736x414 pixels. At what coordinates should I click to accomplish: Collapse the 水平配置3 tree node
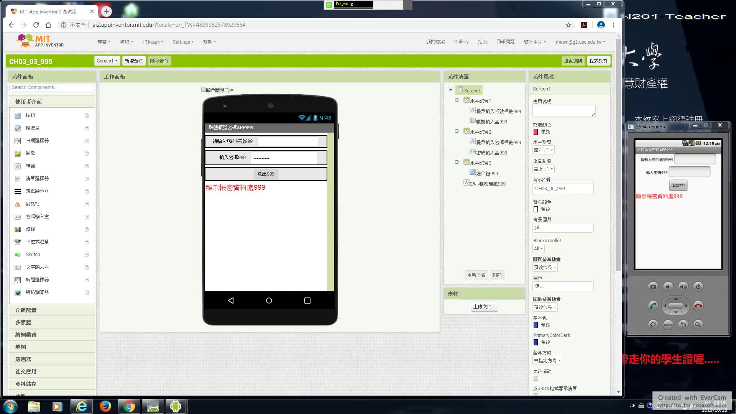click(x=457, y=162)
